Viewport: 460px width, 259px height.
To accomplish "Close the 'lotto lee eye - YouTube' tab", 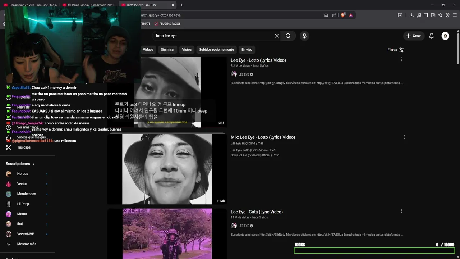I will click(x=173, y=5).
